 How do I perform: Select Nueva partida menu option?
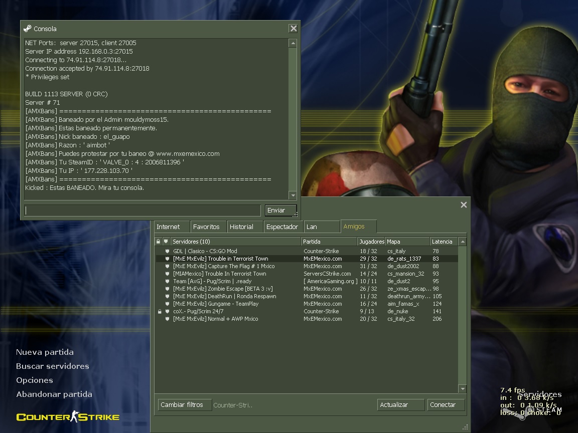(x=45, y=352)
